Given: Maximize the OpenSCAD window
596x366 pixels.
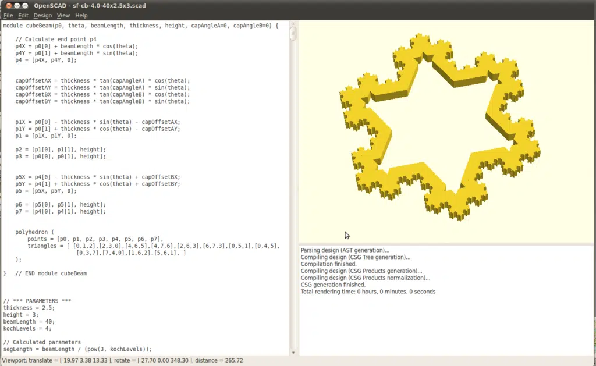Looking at the screenshot, I should click(24, 5).
